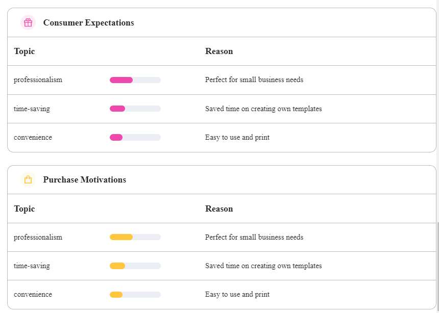
Task: Click the Consumer Expectations heading
Action: (x=88, y=22)
